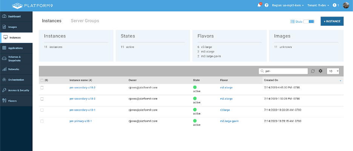The height and width of the screenshot is (151, 353).
Task: Open the pm-secondary-u18-2 instance link
Action: point(82,99)
